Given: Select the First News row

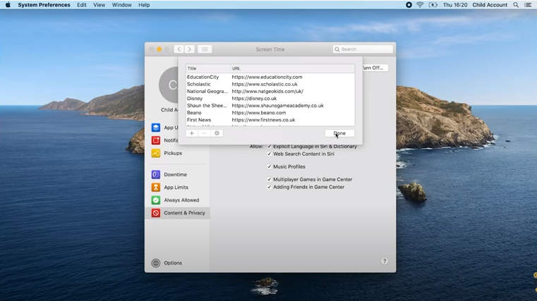Looking at the screenshot, I should tap(270, 120).
